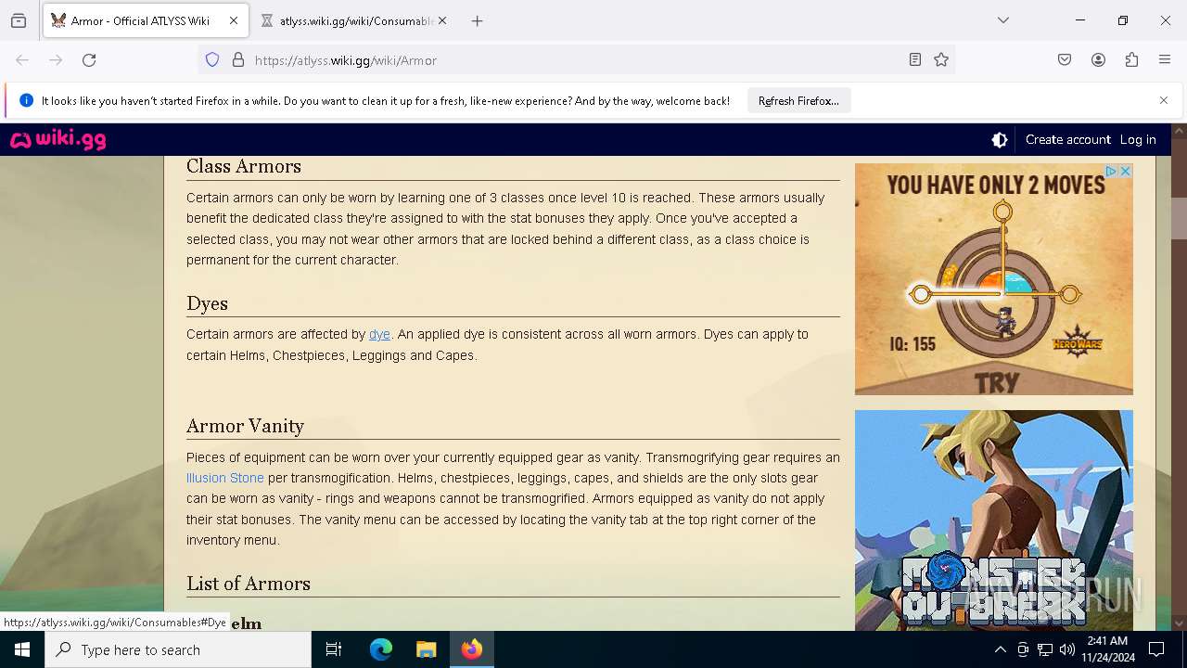Close the Armor wiki tab

(x=234, y=20)
